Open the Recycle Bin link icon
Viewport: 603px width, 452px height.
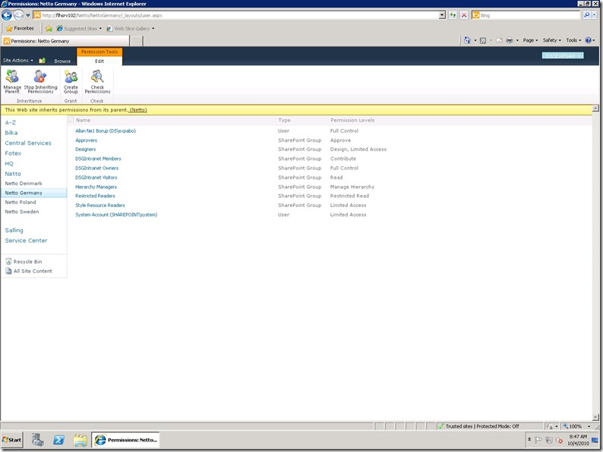[x=8, y=262]
